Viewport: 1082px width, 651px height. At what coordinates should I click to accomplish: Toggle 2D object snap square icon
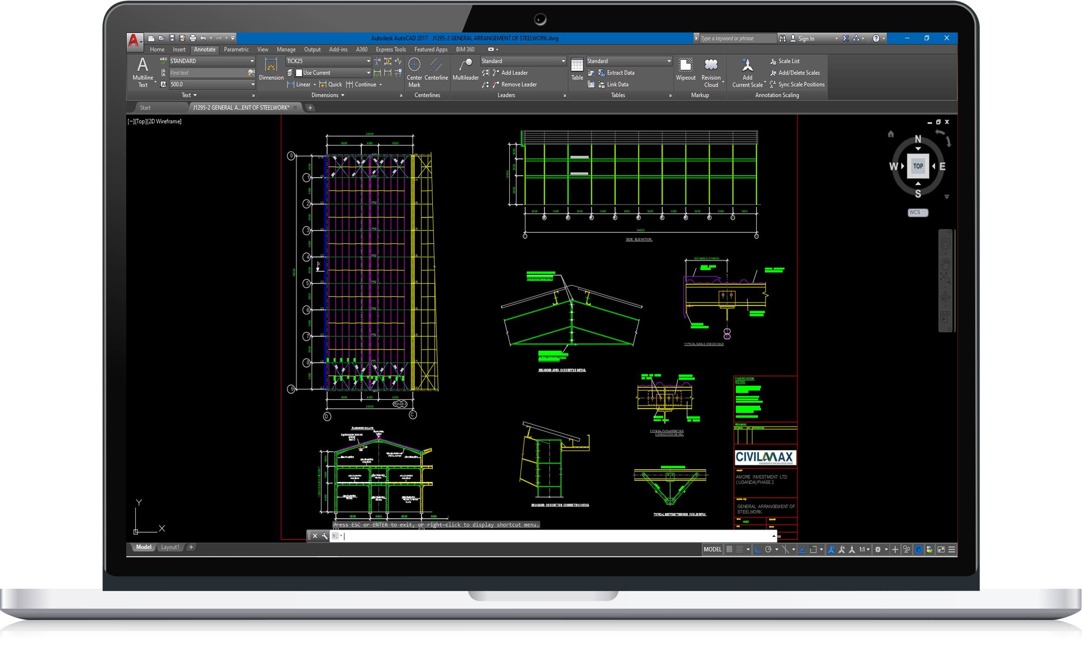pyautogui.click(x=813, y=549)
